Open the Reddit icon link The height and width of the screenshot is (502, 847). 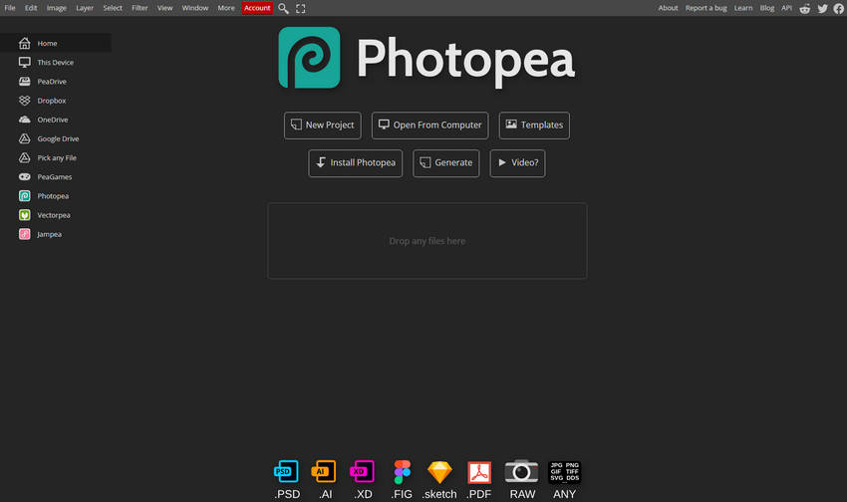805,8
